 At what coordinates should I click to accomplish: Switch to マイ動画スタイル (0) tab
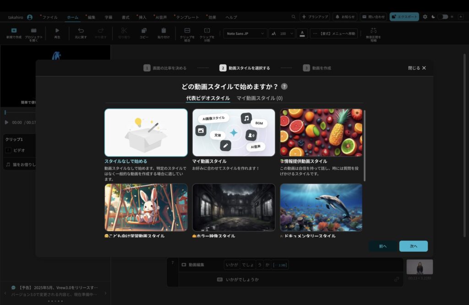(260, 98)
